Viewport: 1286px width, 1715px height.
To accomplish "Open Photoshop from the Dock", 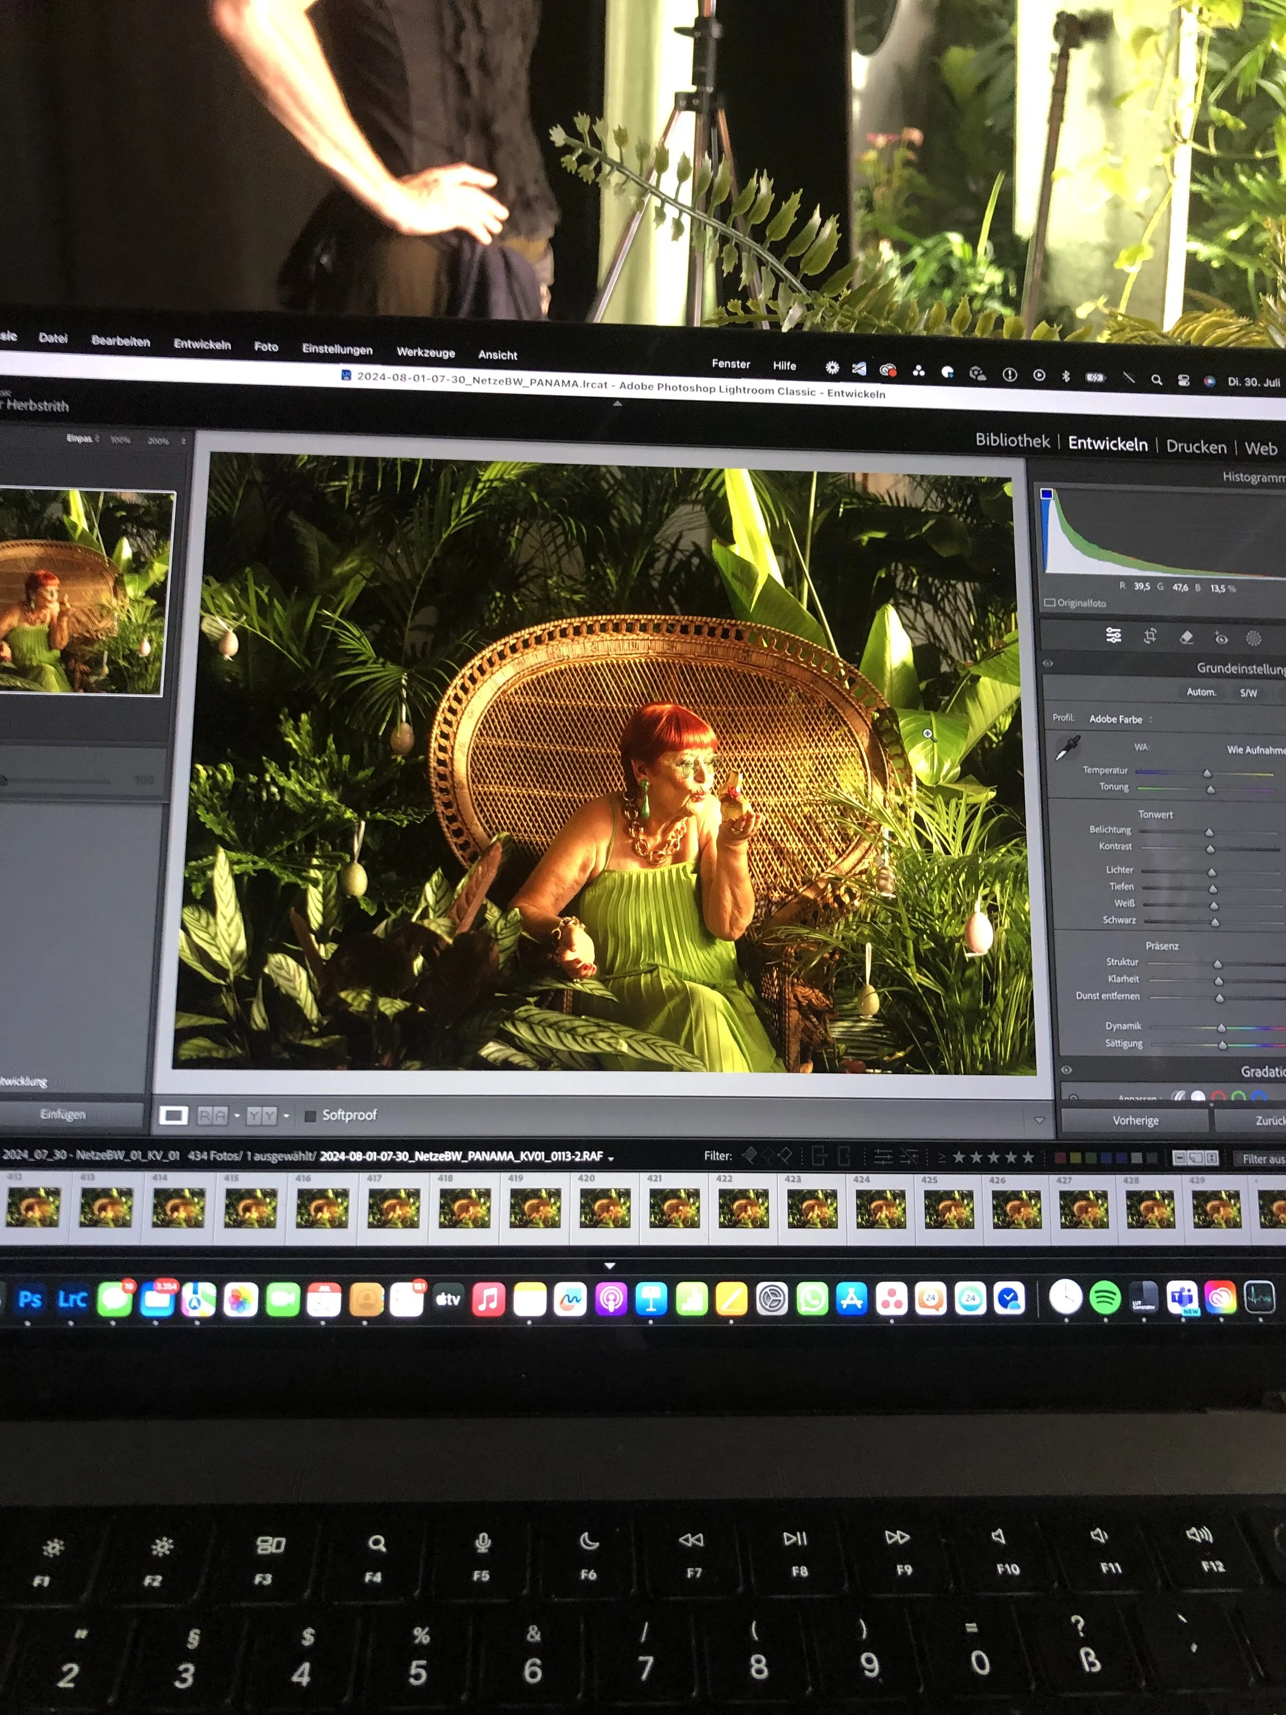I will [30, 1299].
